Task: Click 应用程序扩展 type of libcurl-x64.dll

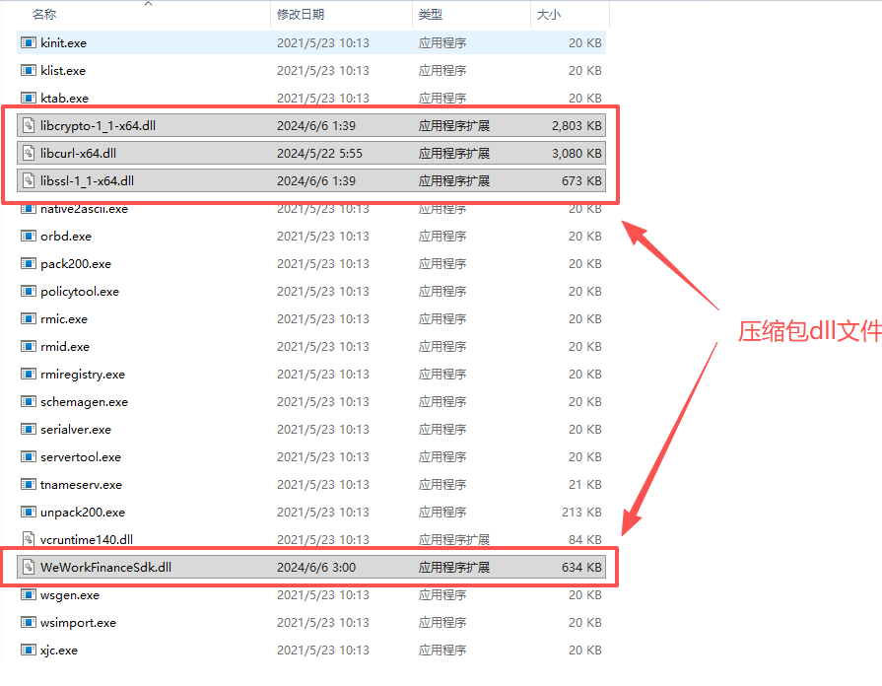Action: (454, 153)
